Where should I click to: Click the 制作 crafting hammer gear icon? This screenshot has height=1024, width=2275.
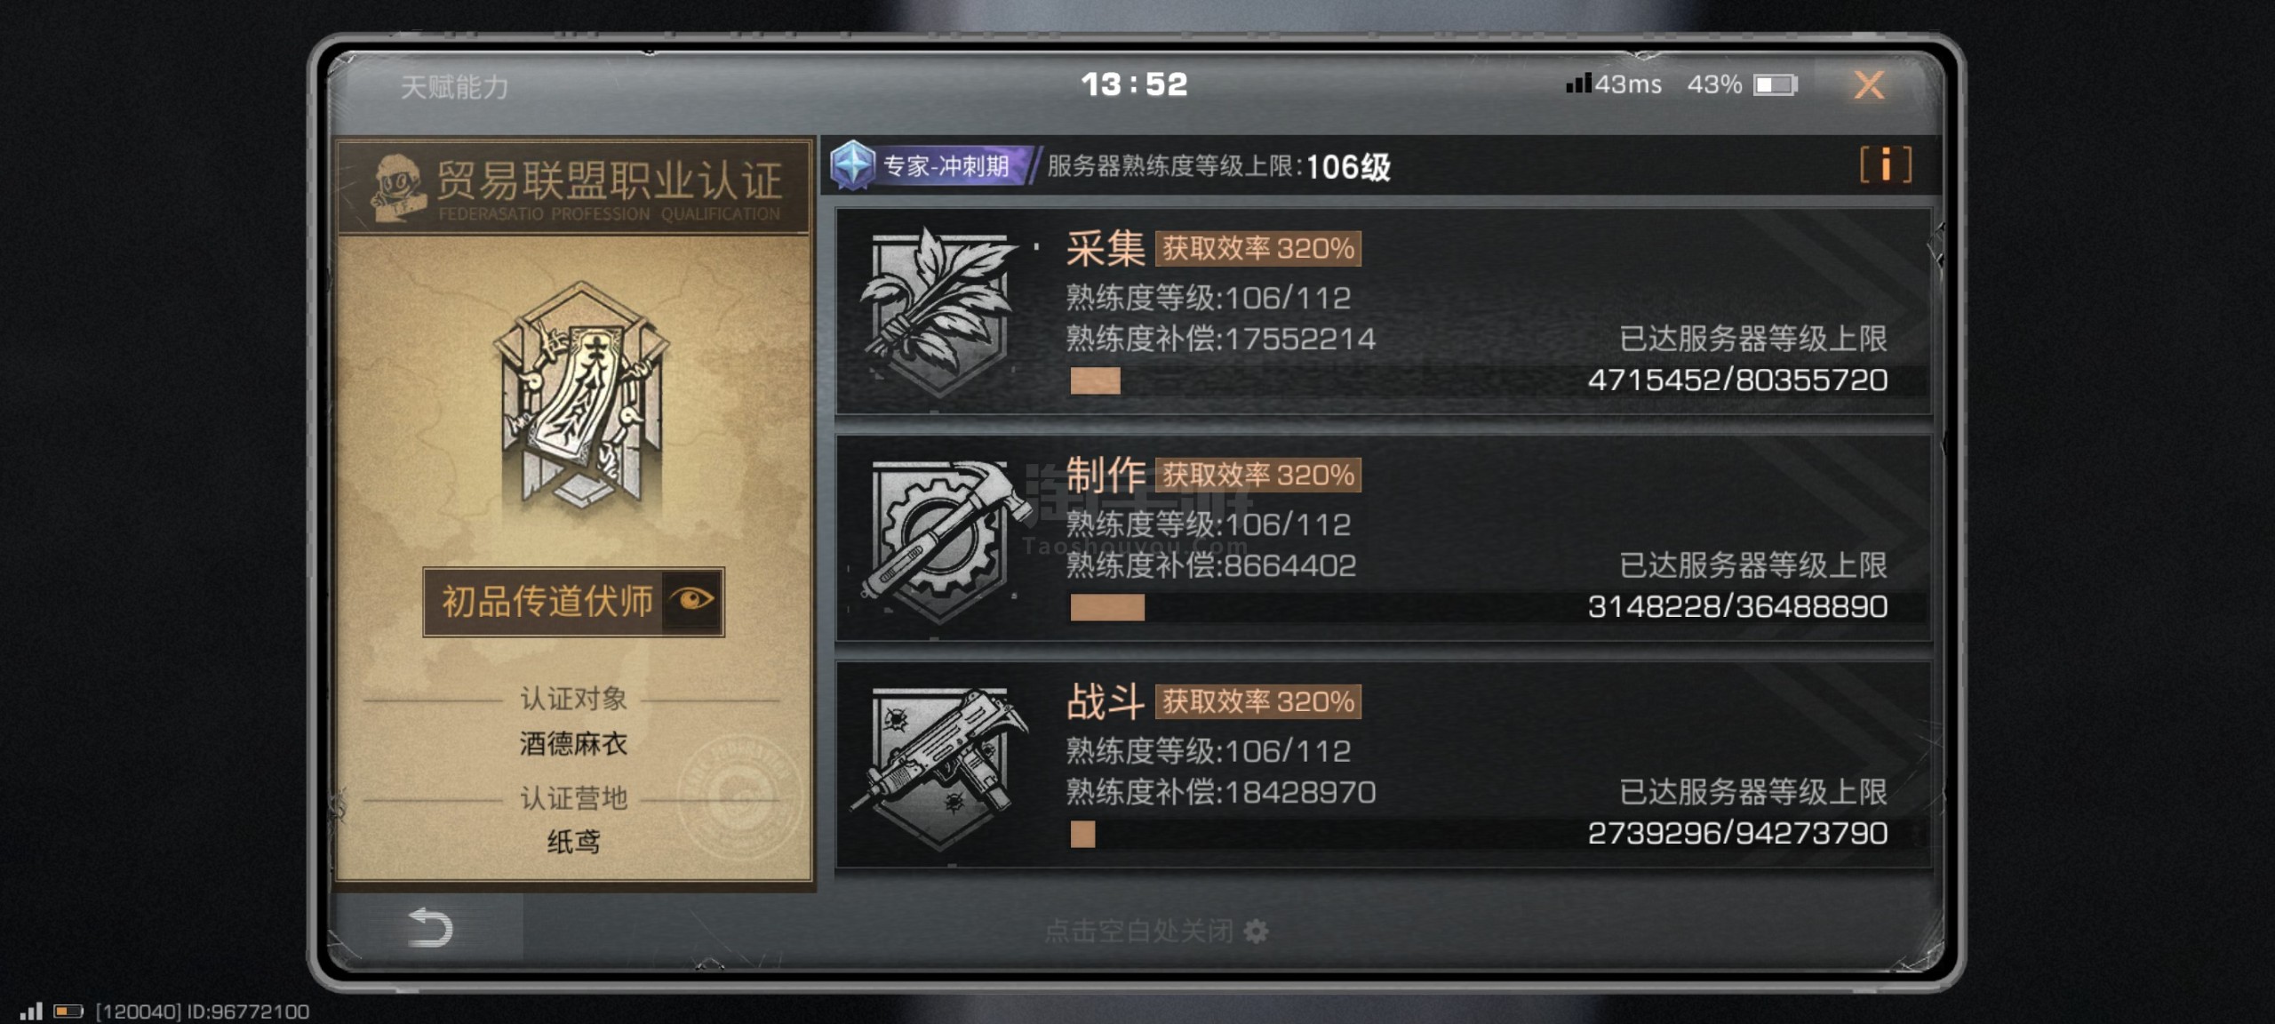[x=940, y=540]
